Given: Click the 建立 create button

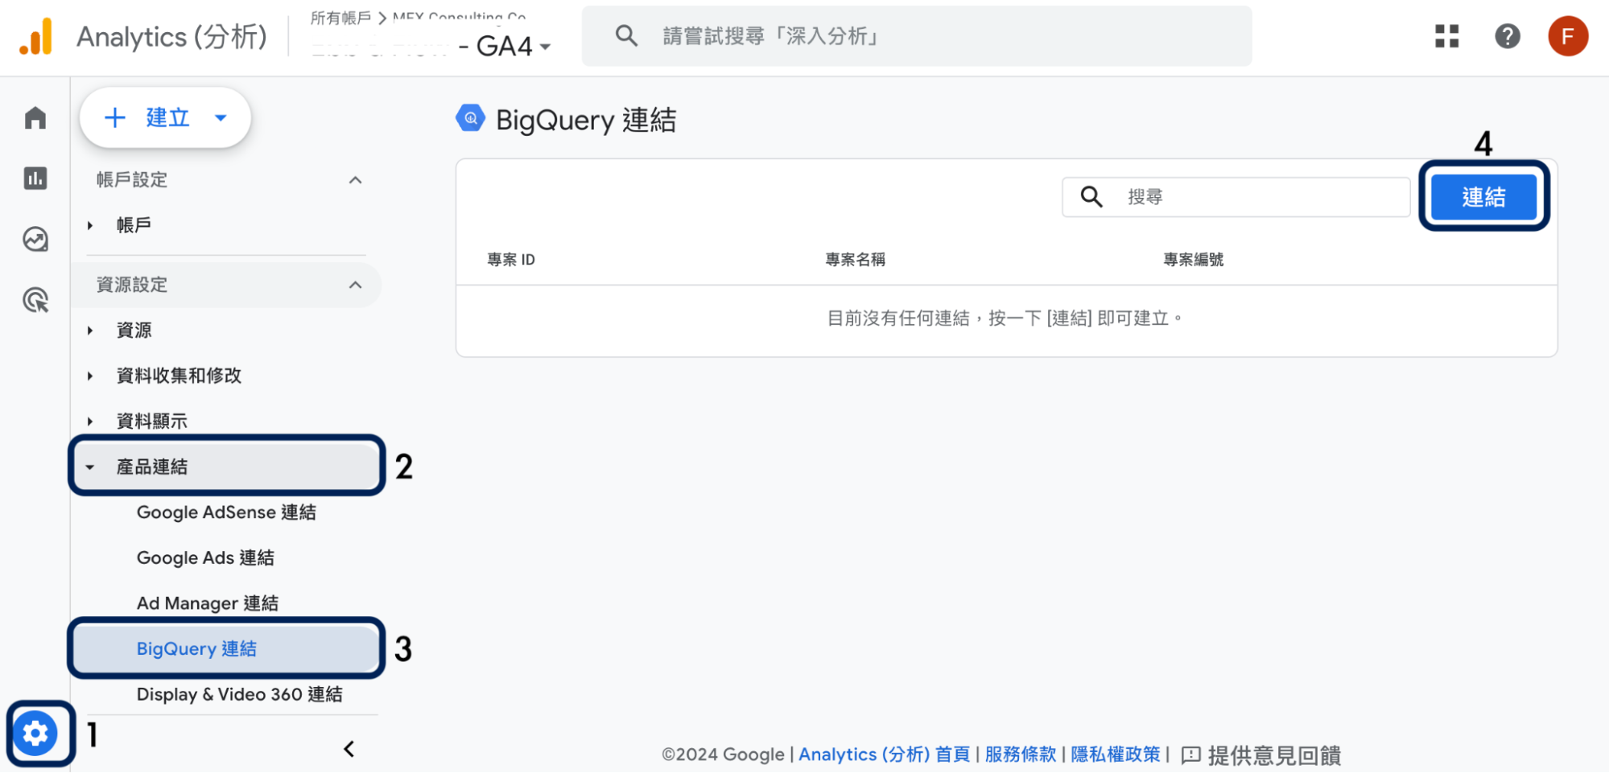Looking at the screenshot, I should pos(165,117).
